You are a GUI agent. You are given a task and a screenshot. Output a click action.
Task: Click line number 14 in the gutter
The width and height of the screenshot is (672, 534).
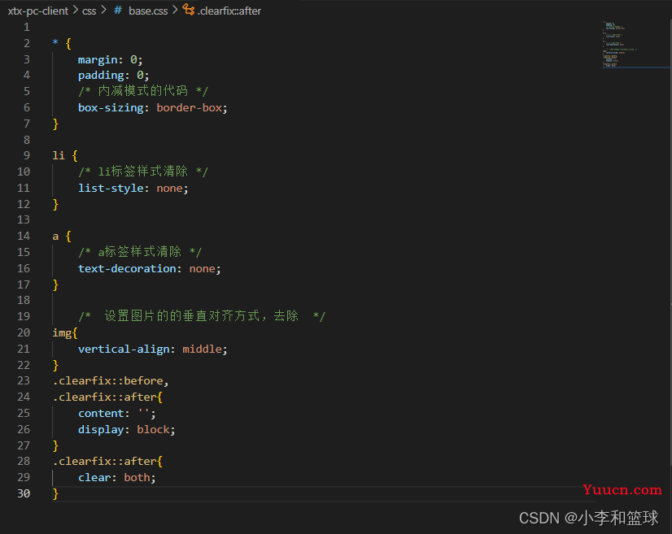(x=24, y=236)
